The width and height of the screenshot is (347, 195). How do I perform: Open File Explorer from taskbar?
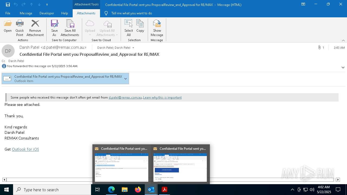coord(124,190)
